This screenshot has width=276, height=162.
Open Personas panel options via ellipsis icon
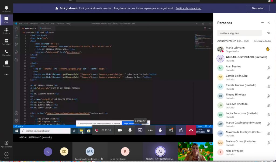pyautogui.click(x=262, y=23)
